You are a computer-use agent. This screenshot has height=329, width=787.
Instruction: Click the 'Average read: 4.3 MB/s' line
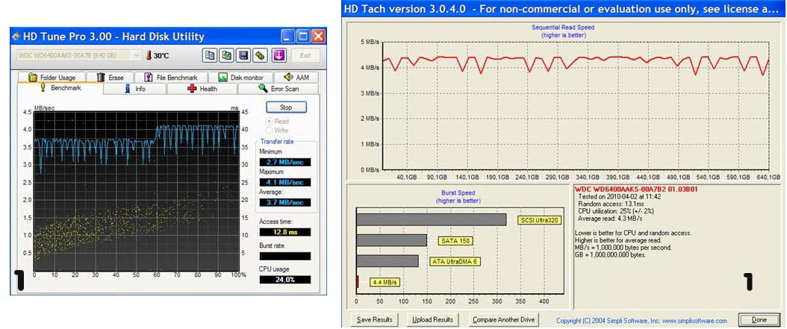610,218
